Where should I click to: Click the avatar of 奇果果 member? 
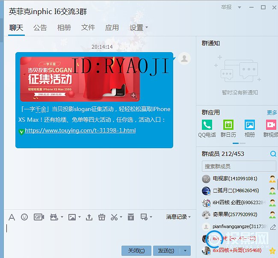click(206, 214)
